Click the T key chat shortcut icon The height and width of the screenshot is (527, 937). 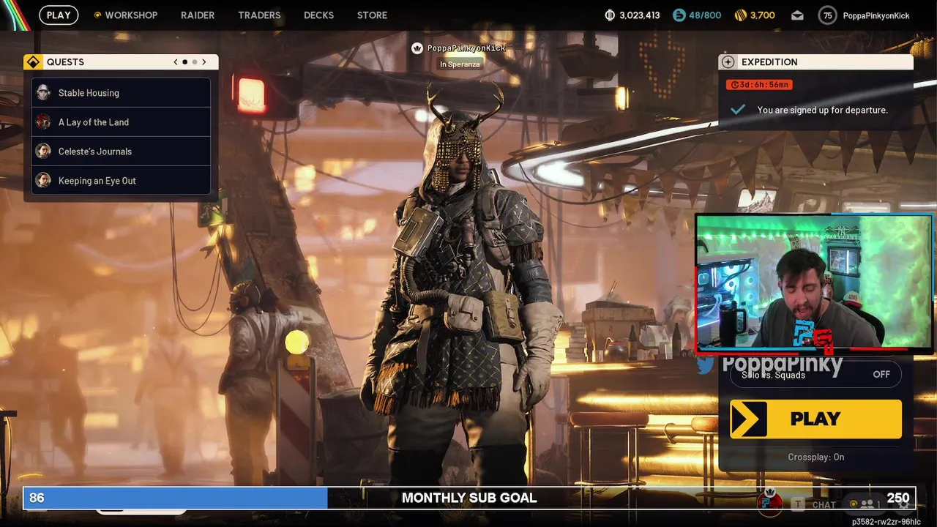pyautogui.click(x=799, y=504)
